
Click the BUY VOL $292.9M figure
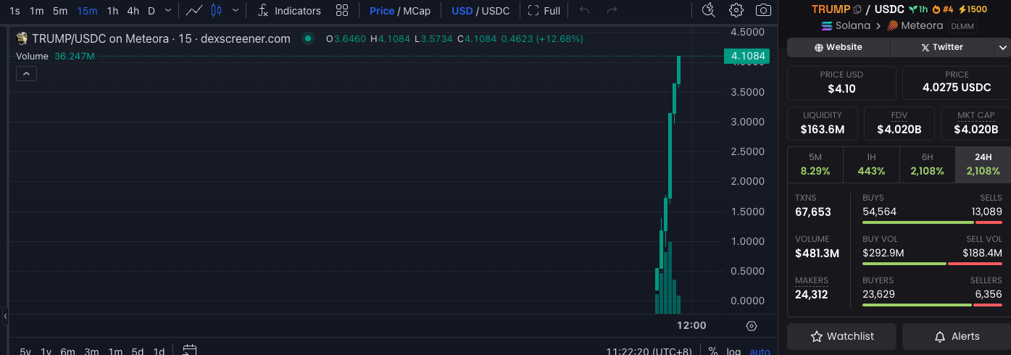pos(883,253)
